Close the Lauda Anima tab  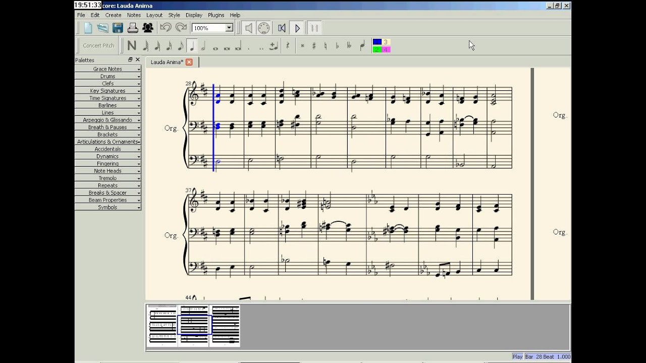tap(189, 62)
